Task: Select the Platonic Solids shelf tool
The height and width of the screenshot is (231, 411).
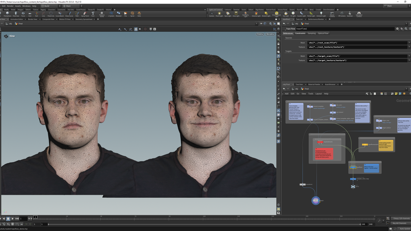Action: [102, 14]
